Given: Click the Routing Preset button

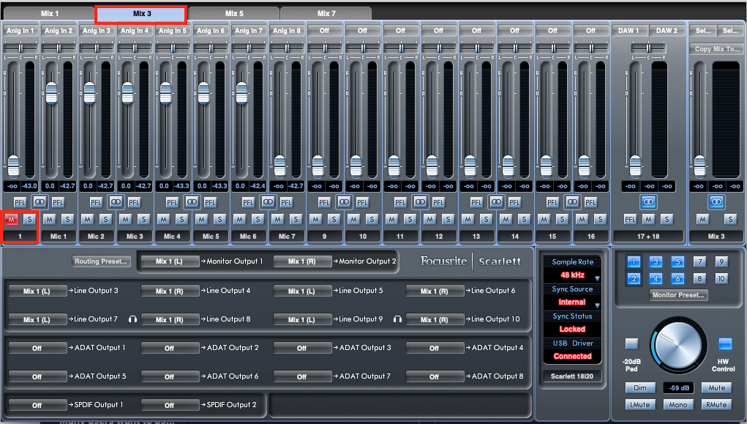Looking at the screenshot, I should point(101,261).
